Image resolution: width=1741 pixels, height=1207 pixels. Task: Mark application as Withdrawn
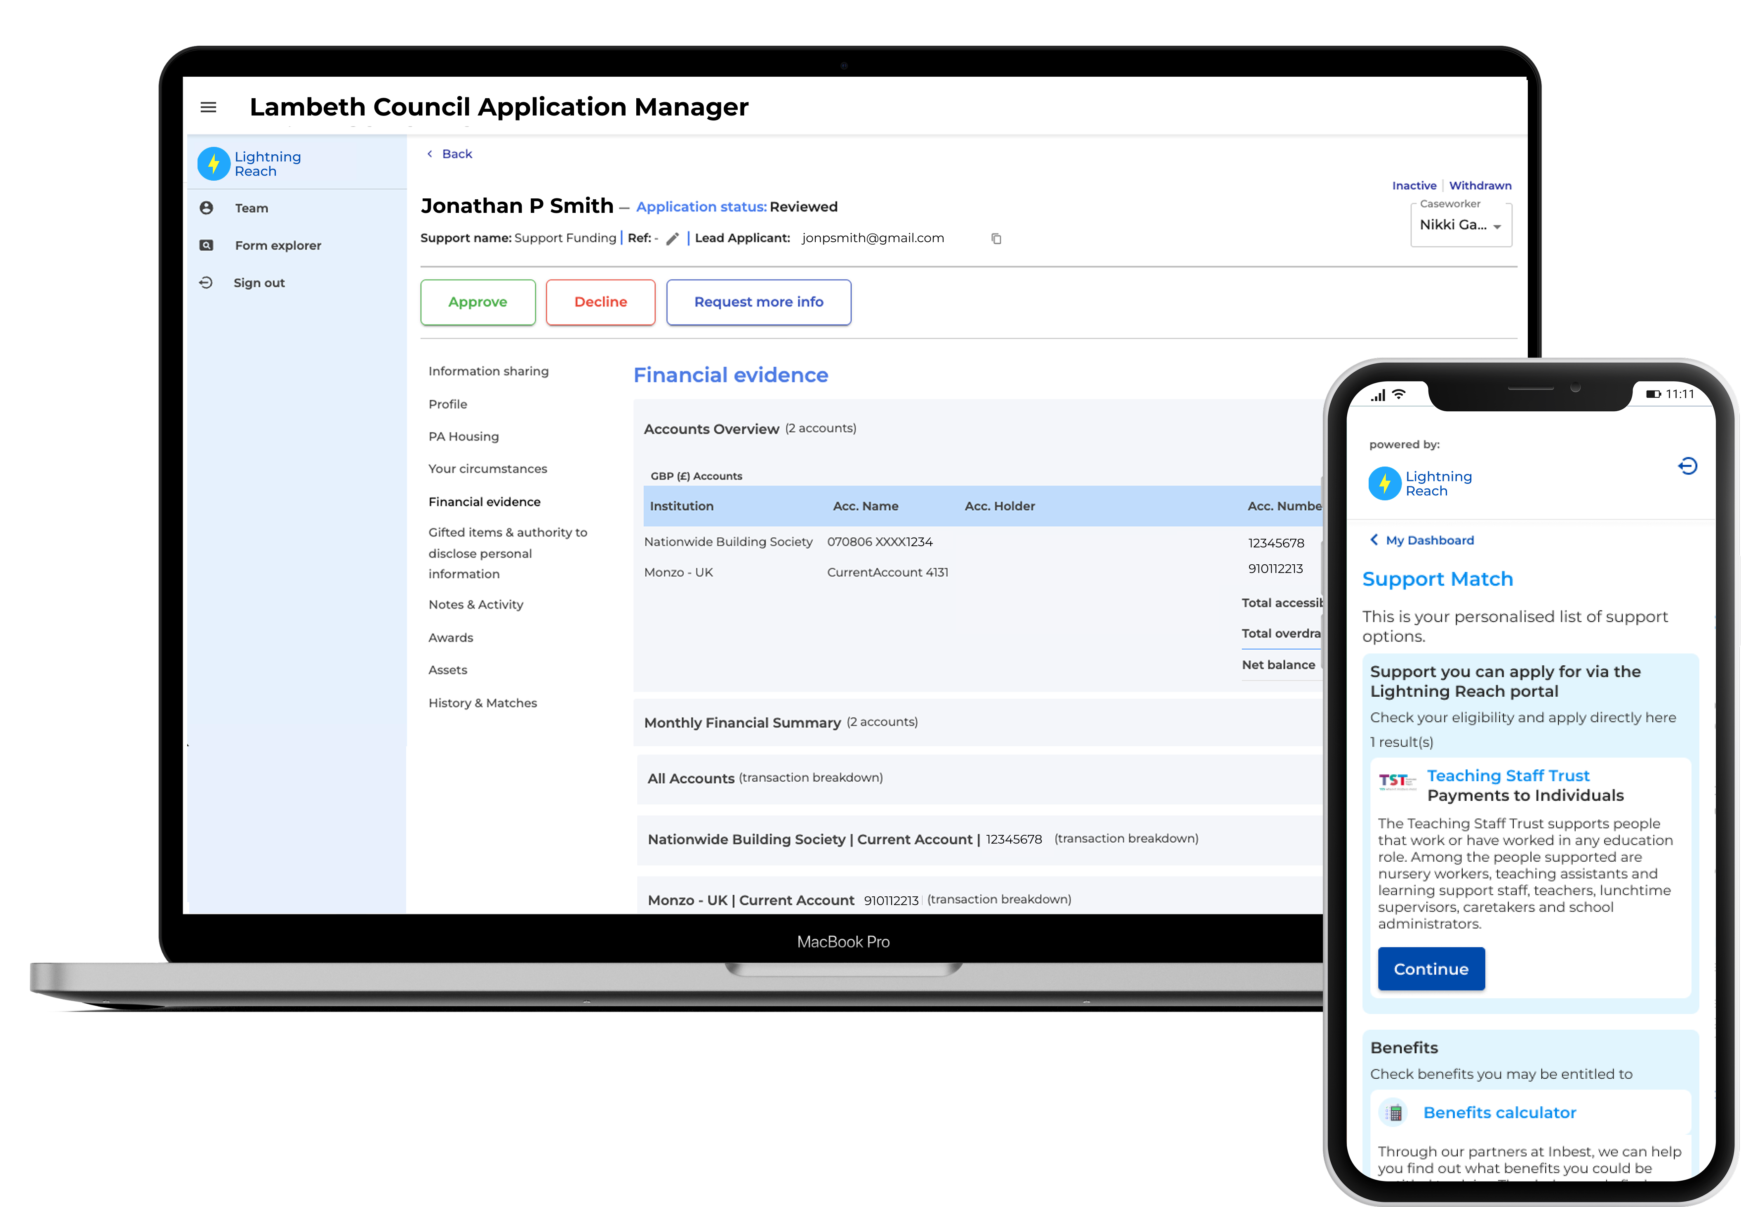(1480, 186)
